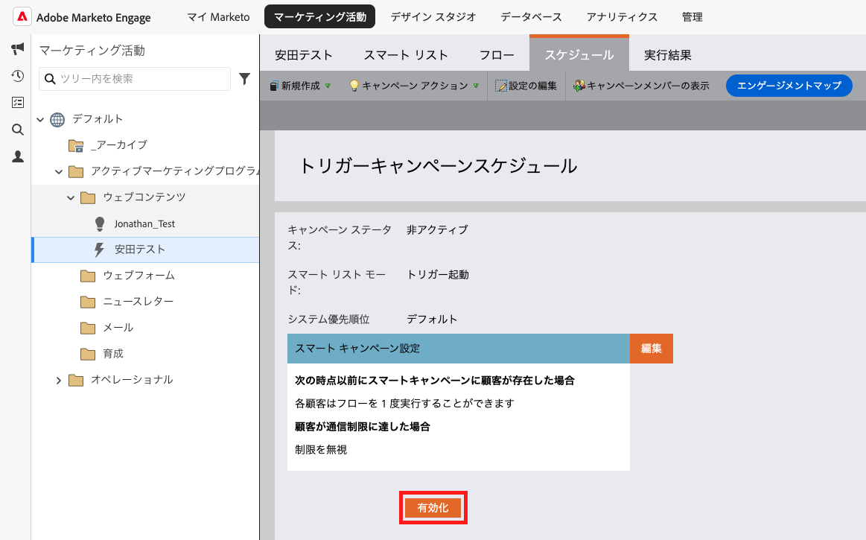866x540 pixels.
Task: Click the _アーカイブ archive folder icon
Action: tap(76, 145)
